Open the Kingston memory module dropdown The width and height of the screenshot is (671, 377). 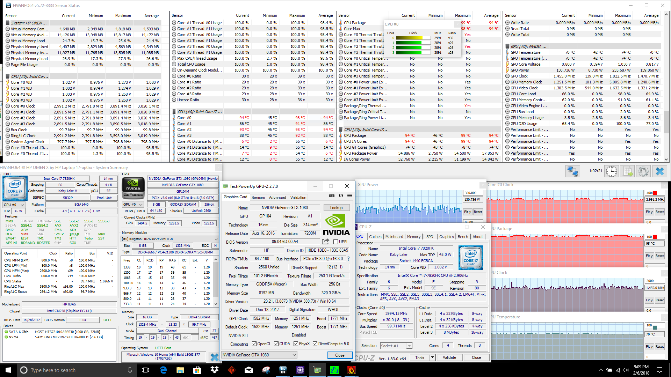click(170, 239)
